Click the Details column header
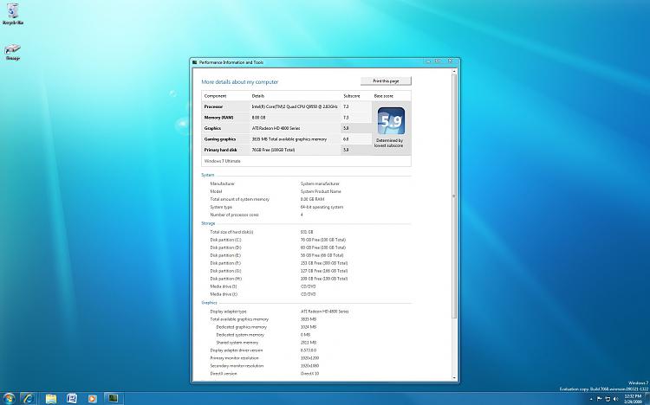 pos(258,96)
